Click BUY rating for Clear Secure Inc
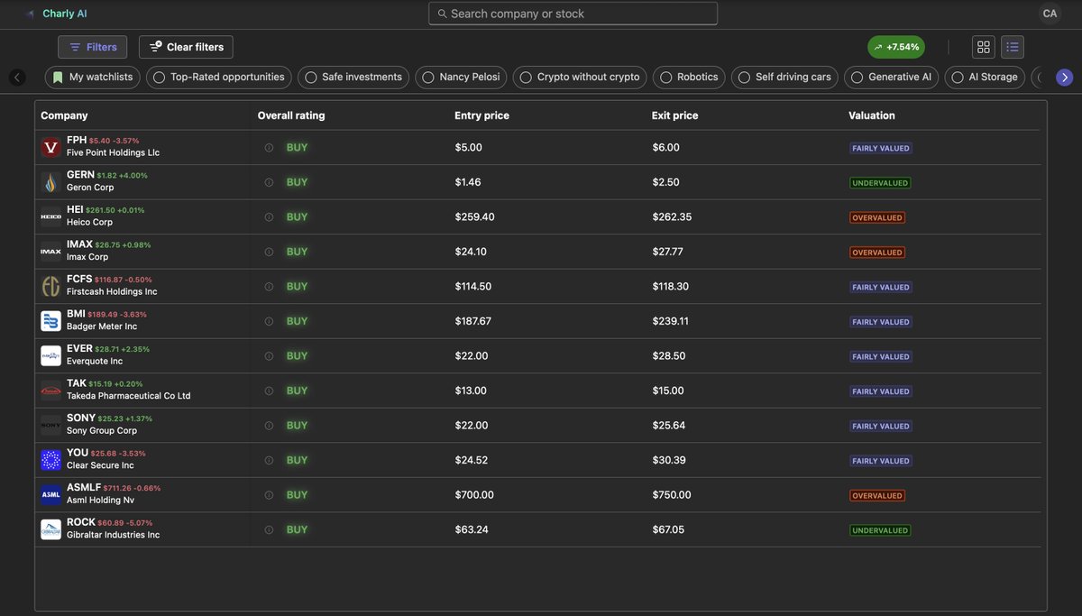This screenshot has height=616, width=1082. click(x=298, y=460)
